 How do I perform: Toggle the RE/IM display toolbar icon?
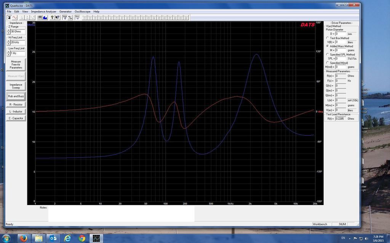[70, 17]
